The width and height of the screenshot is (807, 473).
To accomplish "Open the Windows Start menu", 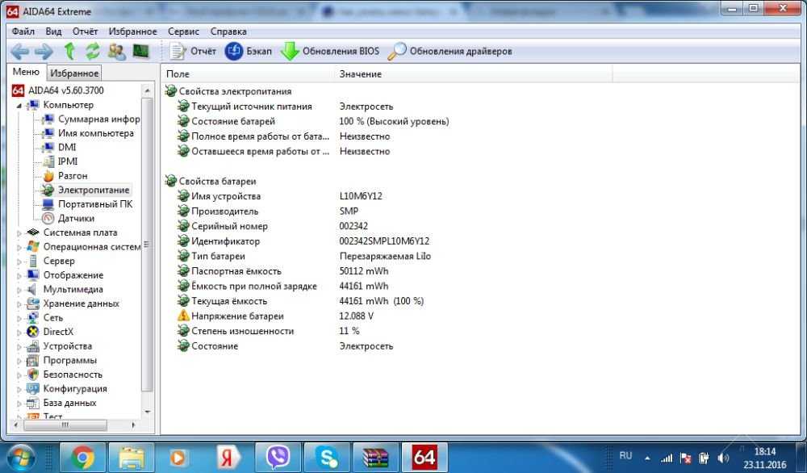I will [x=21, y=457].
